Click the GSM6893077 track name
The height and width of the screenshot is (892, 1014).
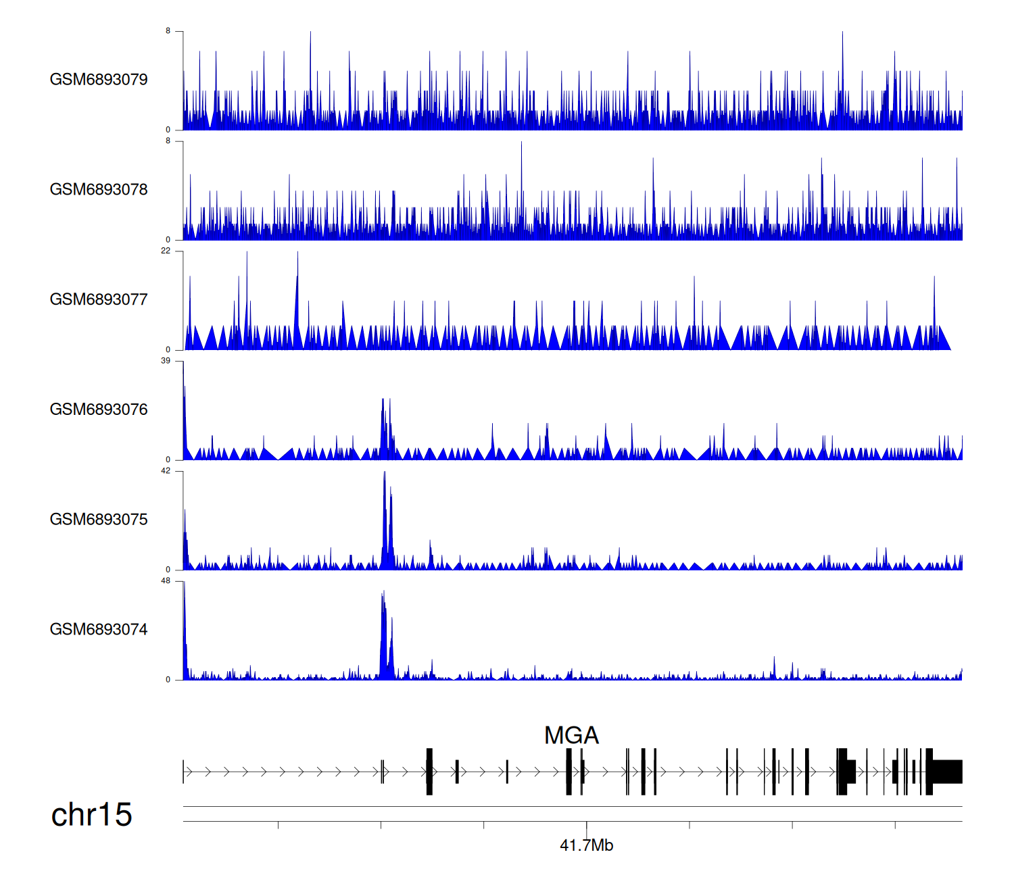99,300
